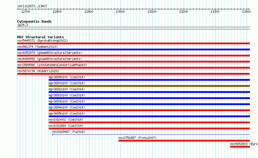Image resolution: width=258 pixels, height=158 pixels.
Task: Select the blue bar under dgv3693n100
Action: click(x=149, y=104)
